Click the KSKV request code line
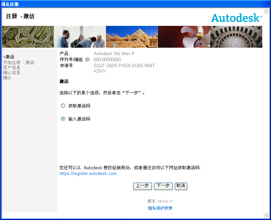 tap(100, 71)
